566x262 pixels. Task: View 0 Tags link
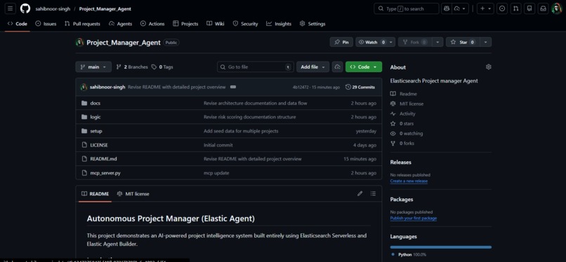click(162, 67)
